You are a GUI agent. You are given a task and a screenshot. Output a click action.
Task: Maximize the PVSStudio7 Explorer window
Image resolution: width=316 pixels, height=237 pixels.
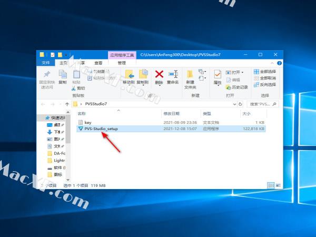point(260,55)
